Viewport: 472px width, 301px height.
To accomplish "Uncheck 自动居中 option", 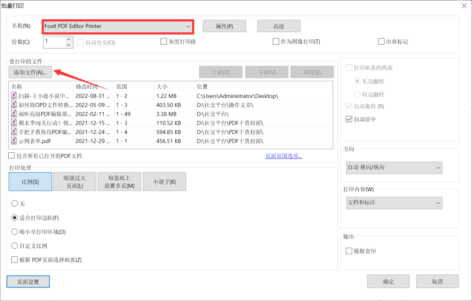I will pyautogui.click(x=349, y=119).
